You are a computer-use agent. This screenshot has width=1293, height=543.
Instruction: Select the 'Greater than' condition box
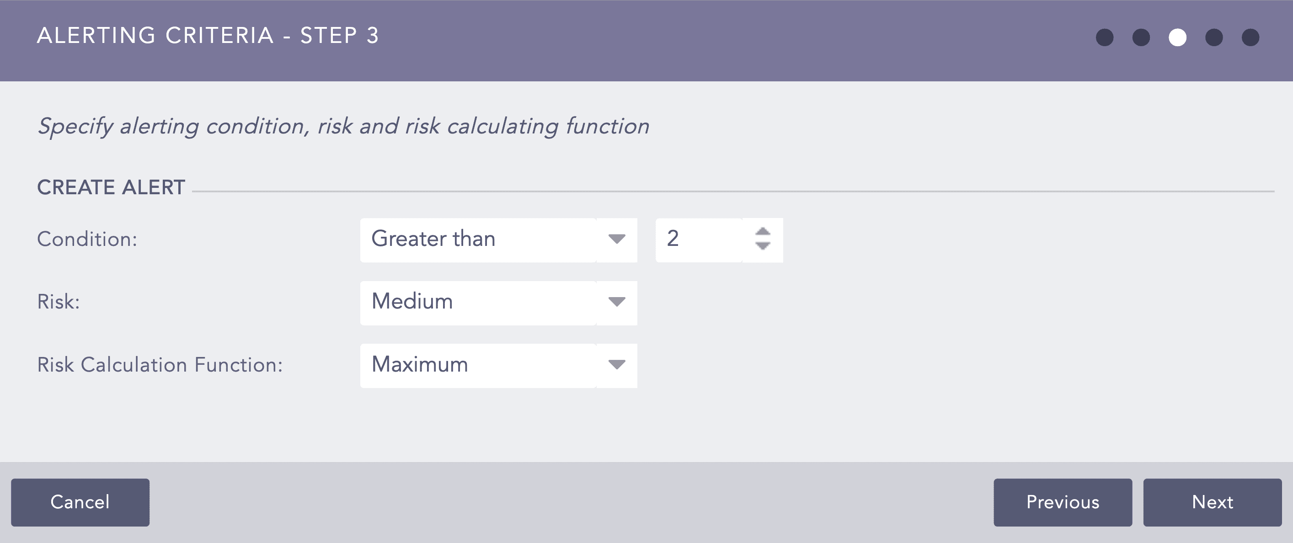[478, 240]
